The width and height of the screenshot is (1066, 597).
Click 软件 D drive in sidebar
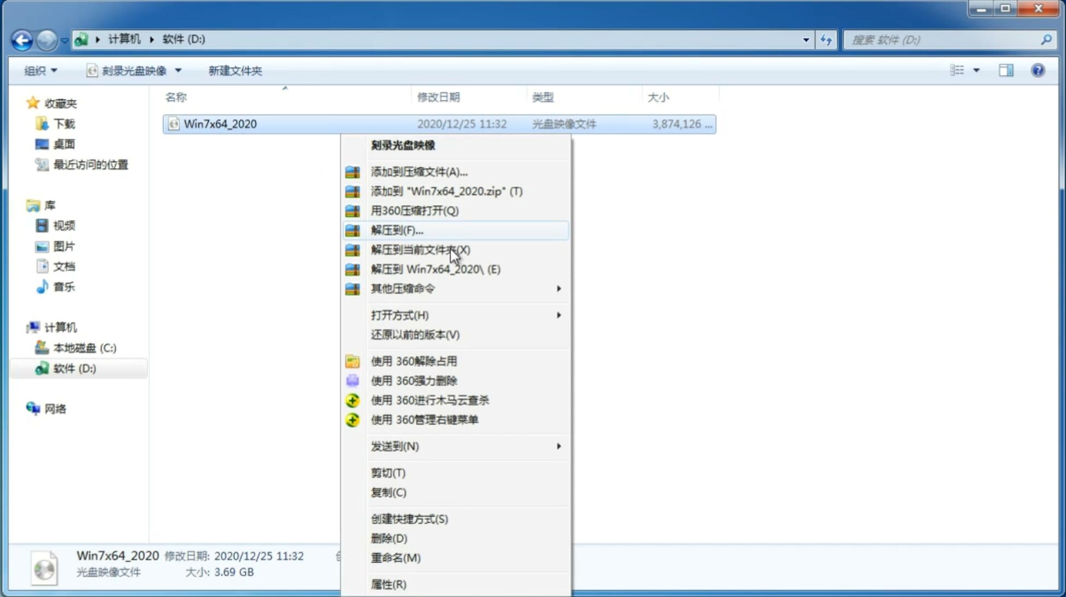pyautogui.click(x=73, y=368)
